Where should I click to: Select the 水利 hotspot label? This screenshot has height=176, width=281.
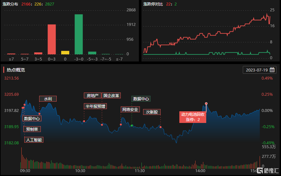pos(48,99)
